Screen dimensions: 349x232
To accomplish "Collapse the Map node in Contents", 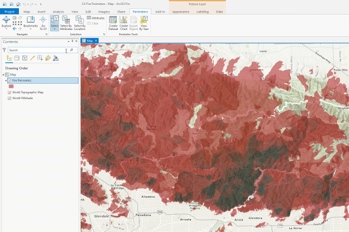I will pos(3,74).
